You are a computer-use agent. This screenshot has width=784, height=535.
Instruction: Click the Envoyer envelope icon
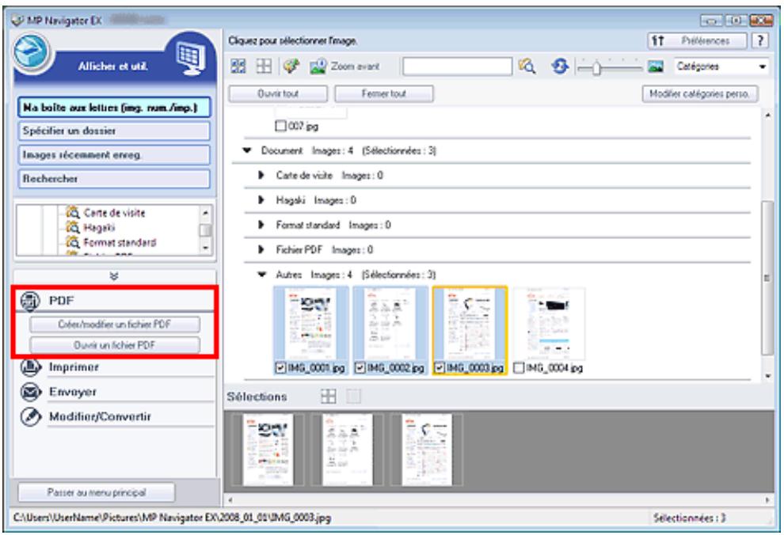[x=31, y=392]
